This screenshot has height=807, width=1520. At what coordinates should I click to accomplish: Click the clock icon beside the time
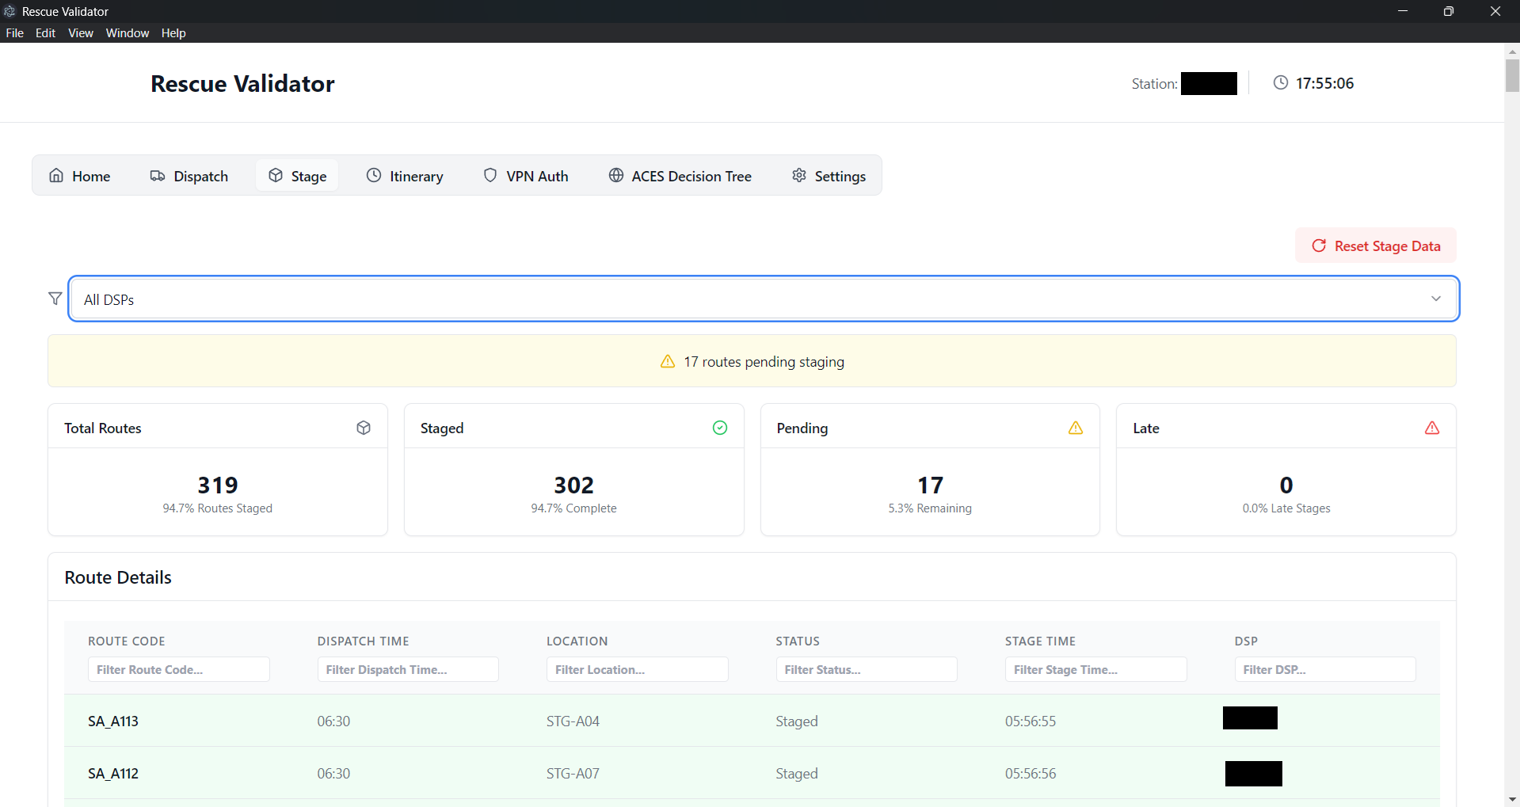click(1280, 83)
